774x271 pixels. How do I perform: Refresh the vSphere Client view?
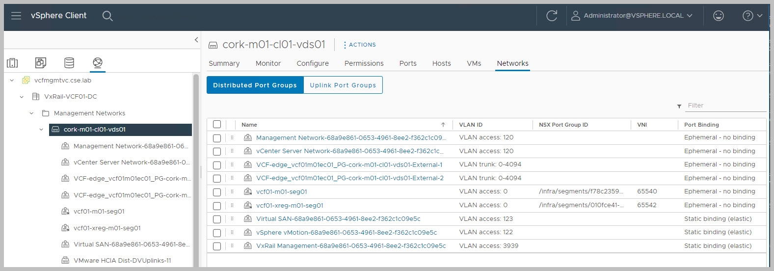pyautogui.click(x=552, y=16)
